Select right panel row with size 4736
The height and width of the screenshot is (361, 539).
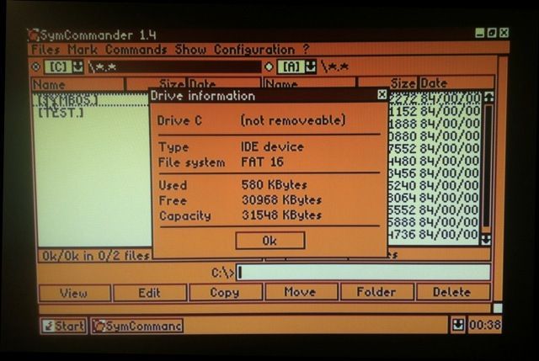click(434, 234)
